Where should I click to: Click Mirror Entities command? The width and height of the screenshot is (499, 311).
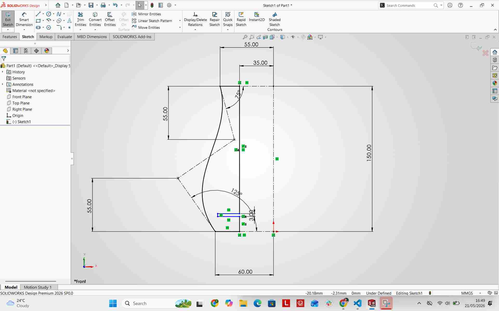pos(147,14)
